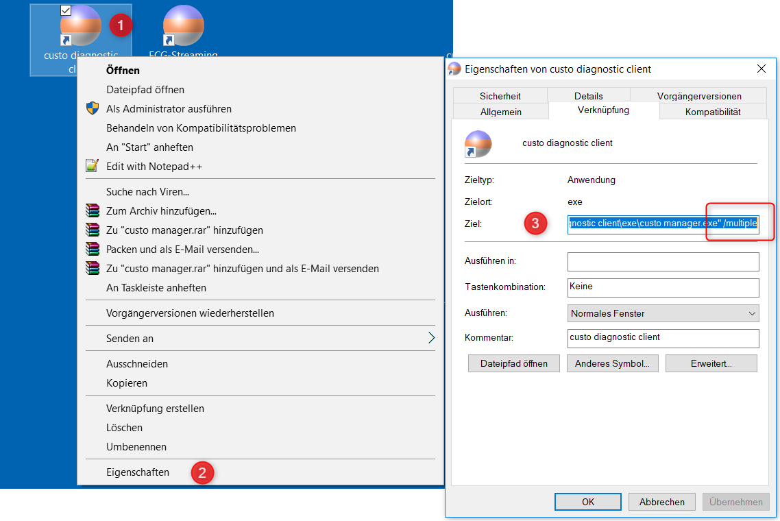Open Eigenschaften from the context menu
The height and width of the screenshot is (521, 780).
click(260, 472)
